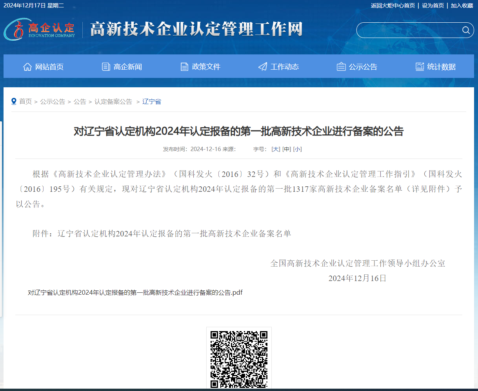Click 返回火炬中心首页 link at top
Viewport: 478px width, 391px height.
pyautogui.click(x=393, y=5)
